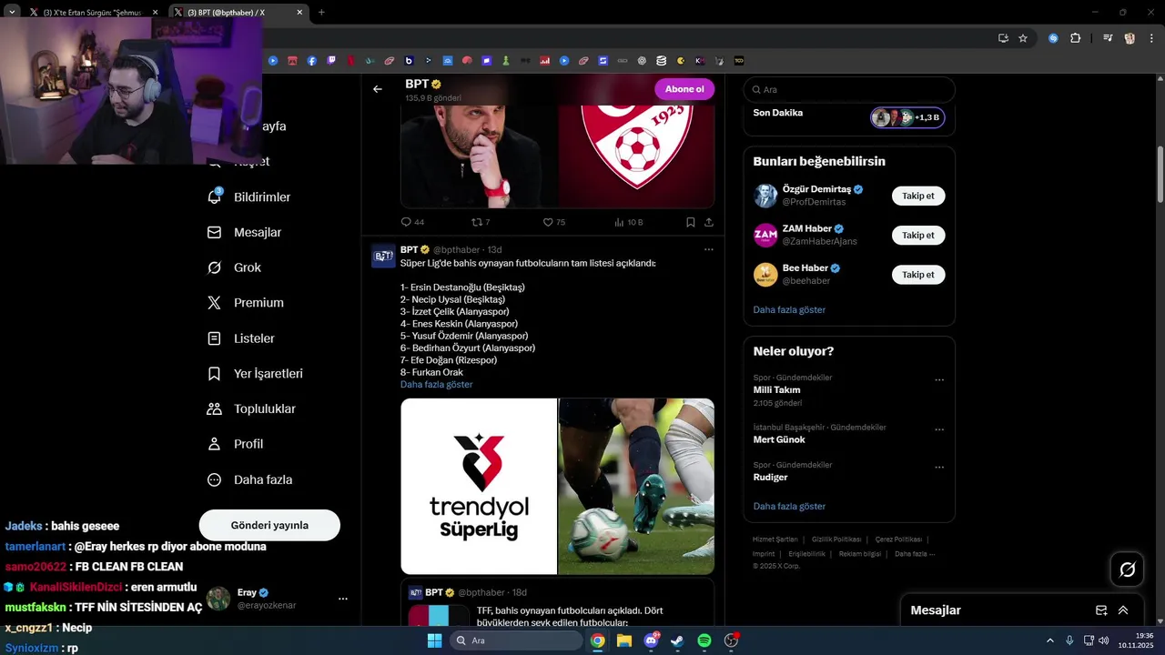Open Discord from the taskbar
Image resolution: width=1165 pixels, height=655 pixels.
651,640
